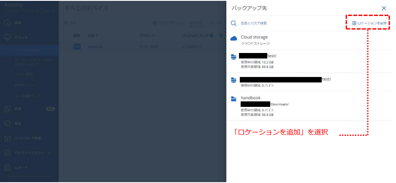The image size is (396, 183).
Task: Open column settings gear in device table
Action: point(221,36)
